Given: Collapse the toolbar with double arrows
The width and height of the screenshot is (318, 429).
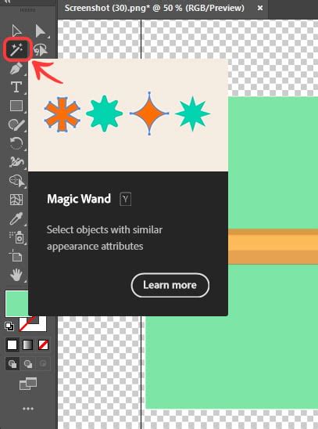Looking at the screenshot, I should click(x=7, y=2).
